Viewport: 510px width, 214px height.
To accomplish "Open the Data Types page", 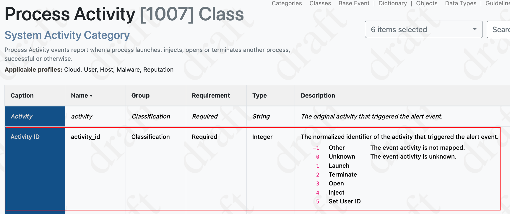I will click(460, 4).
